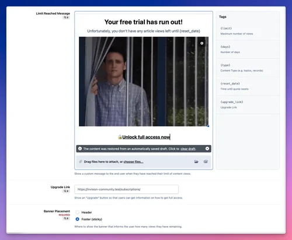Screen dimensions: 292x240
Task: Click the 'Upgrade Link' tag description text
Action: point(228,107)
